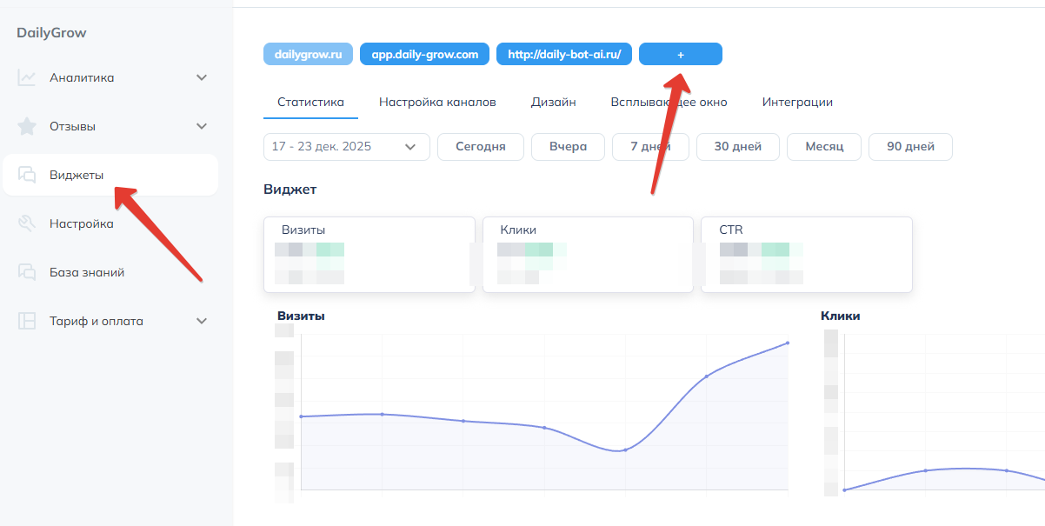Click the layout icon beside Тариф и оплата
1045x526 pixels.
coord(27,322)
